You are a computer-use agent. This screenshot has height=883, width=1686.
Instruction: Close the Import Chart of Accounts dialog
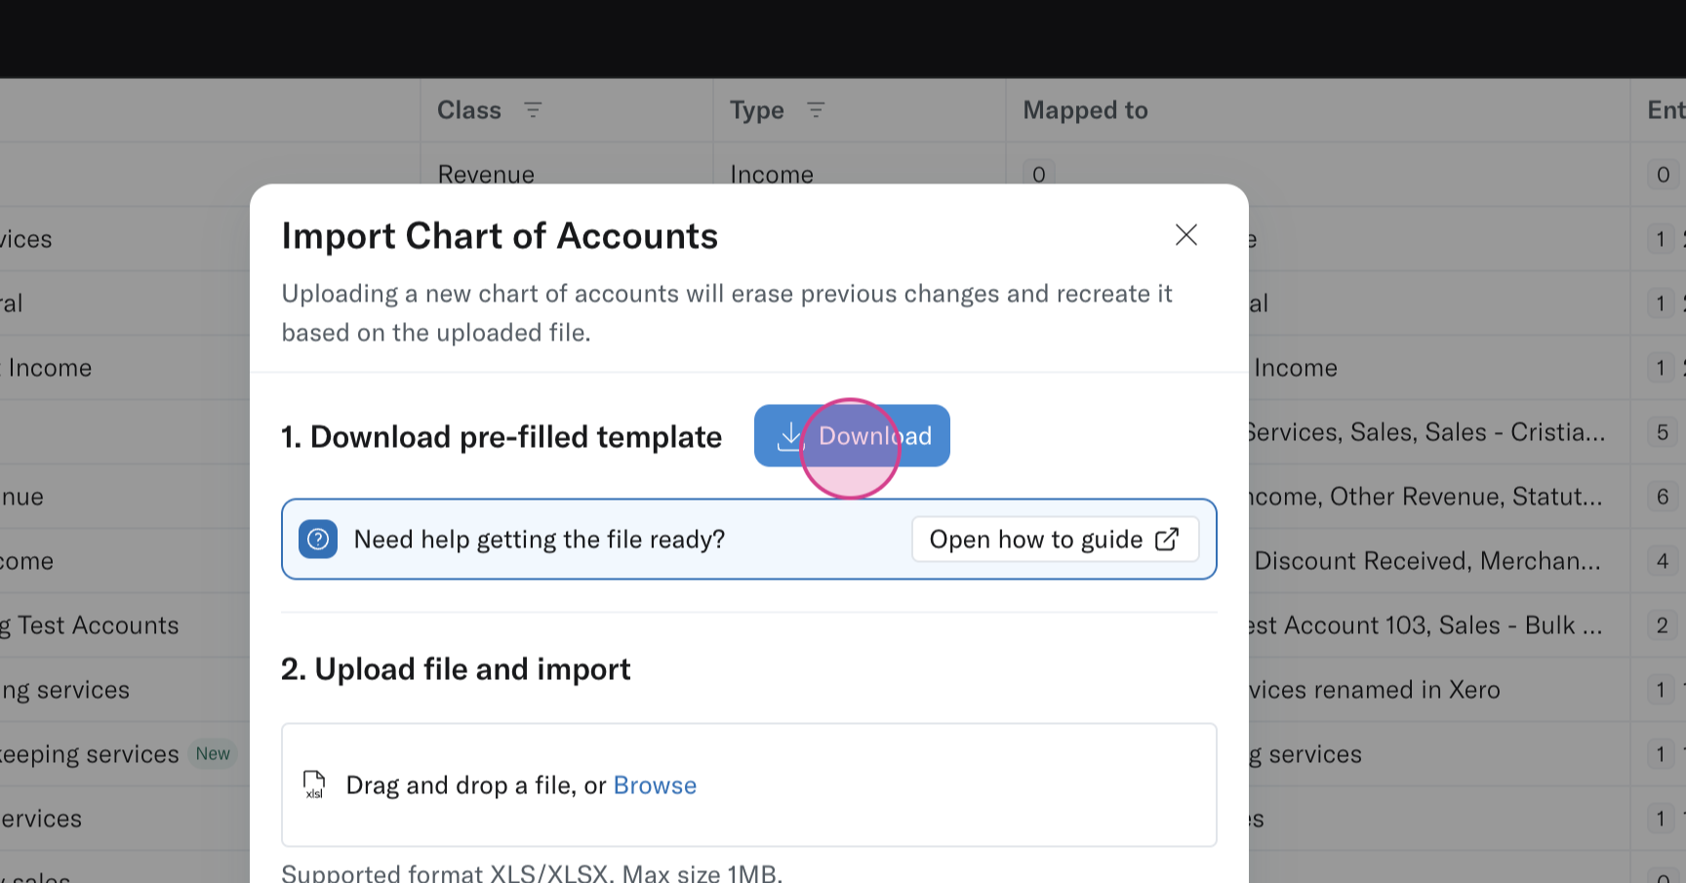(x=1185, y=235)
